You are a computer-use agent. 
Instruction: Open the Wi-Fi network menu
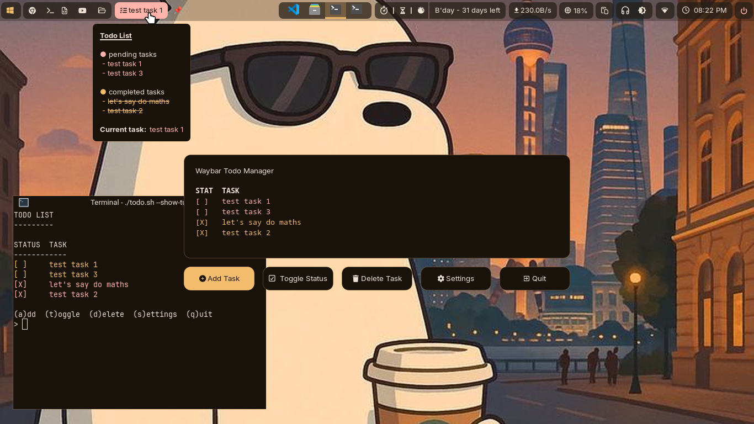[x=665, y=10]
